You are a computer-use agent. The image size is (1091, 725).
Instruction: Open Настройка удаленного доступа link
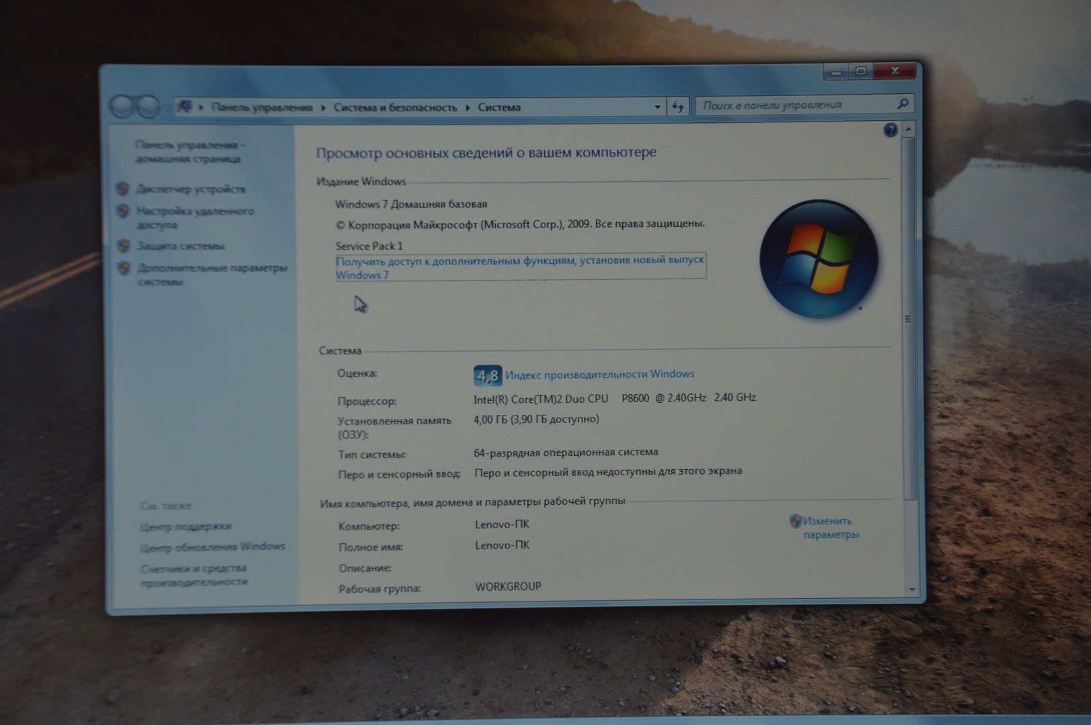[x=195, y=217]
